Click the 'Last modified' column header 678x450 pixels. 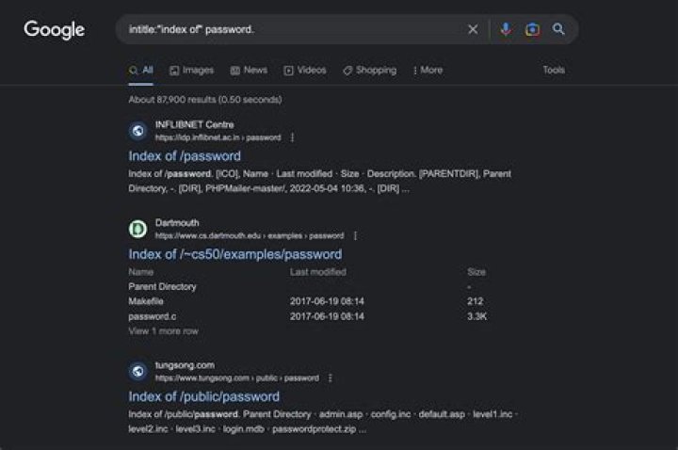318,272
